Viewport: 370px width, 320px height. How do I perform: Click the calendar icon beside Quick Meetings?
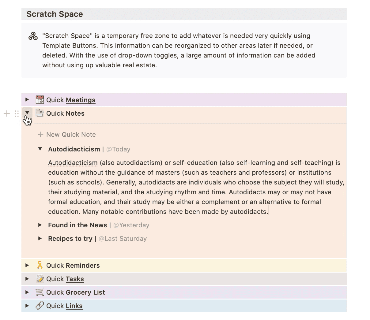pos(40,99)
